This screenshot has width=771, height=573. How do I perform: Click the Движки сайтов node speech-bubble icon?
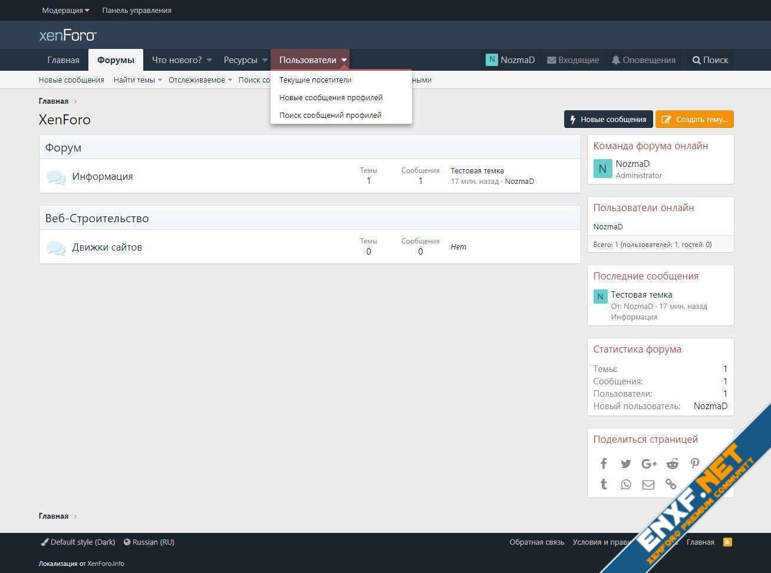(56, 248)
